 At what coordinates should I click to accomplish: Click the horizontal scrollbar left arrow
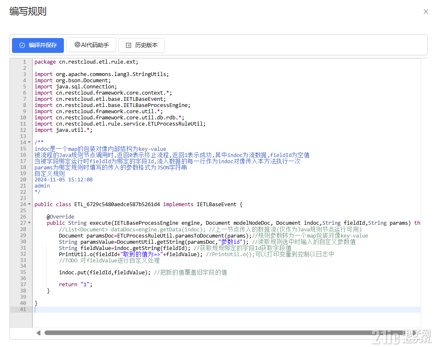[39, 333]
